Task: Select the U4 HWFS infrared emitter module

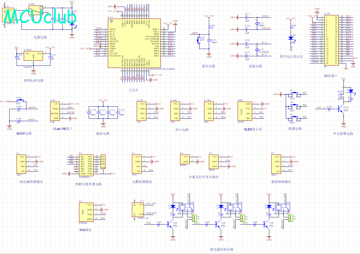Action: tap(185, 159)
